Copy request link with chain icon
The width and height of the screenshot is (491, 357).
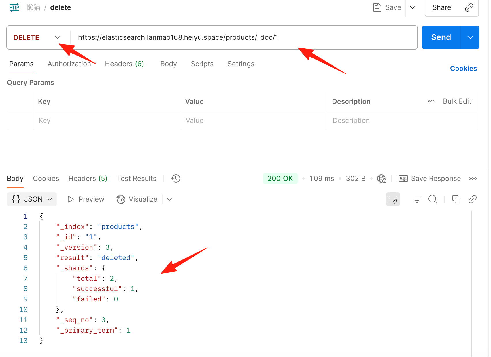(469, 7)
